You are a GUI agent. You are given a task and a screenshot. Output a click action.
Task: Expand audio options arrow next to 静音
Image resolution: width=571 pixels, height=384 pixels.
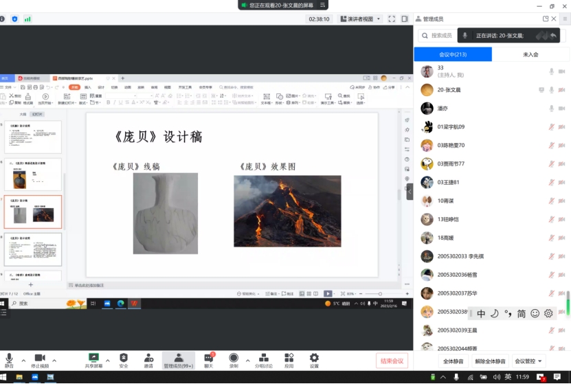click(23, 361)
